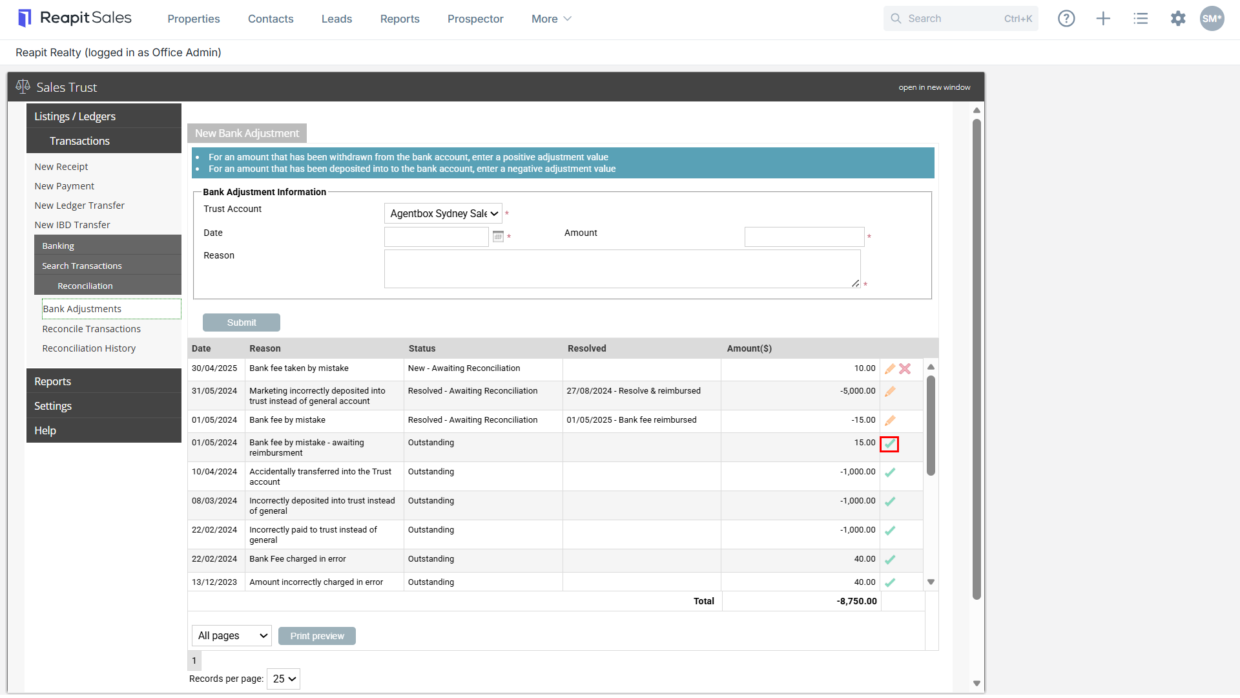Open the help question mark icon
Image resolution: width=1240 pixels, height=698 pixels.
point(1066,19)
